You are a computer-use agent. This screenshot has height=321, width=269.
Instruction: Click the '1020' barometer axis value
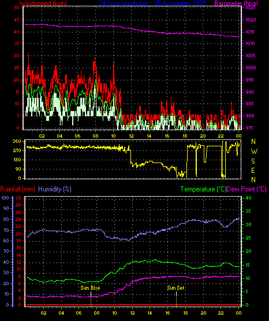(x=251, y=20)
